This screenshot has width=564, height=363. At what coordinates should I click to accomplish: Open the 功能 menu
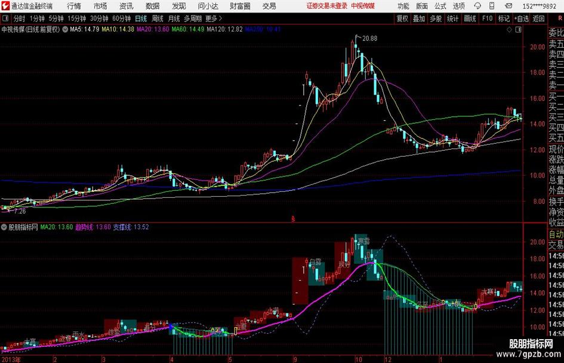(x=403, y=6)
